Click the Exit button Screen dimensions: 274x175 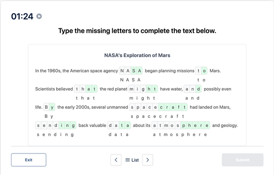tap(29, 160)
